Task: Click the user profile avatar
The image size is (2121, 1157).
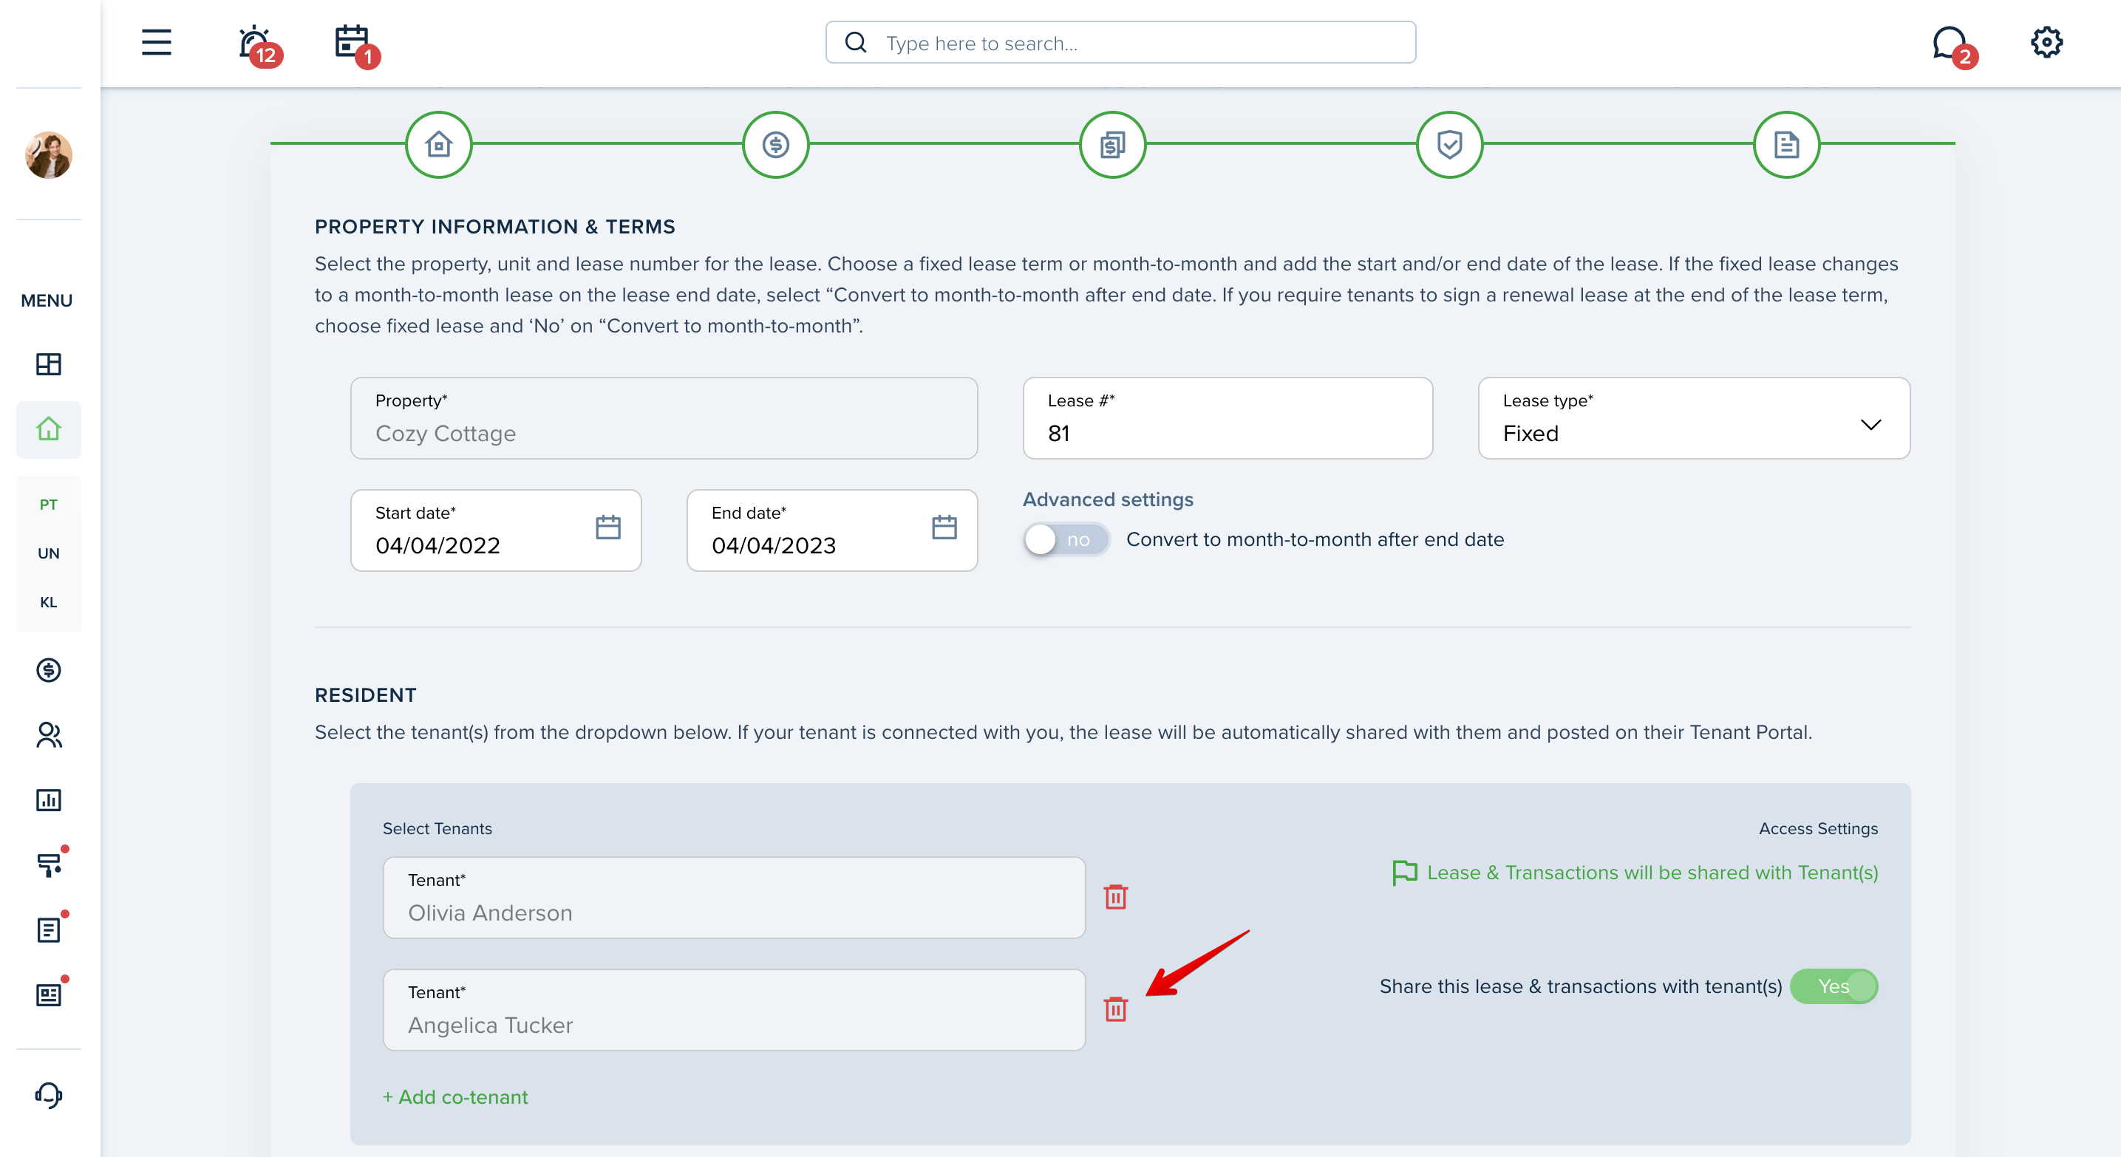Action: click(49, 154)
